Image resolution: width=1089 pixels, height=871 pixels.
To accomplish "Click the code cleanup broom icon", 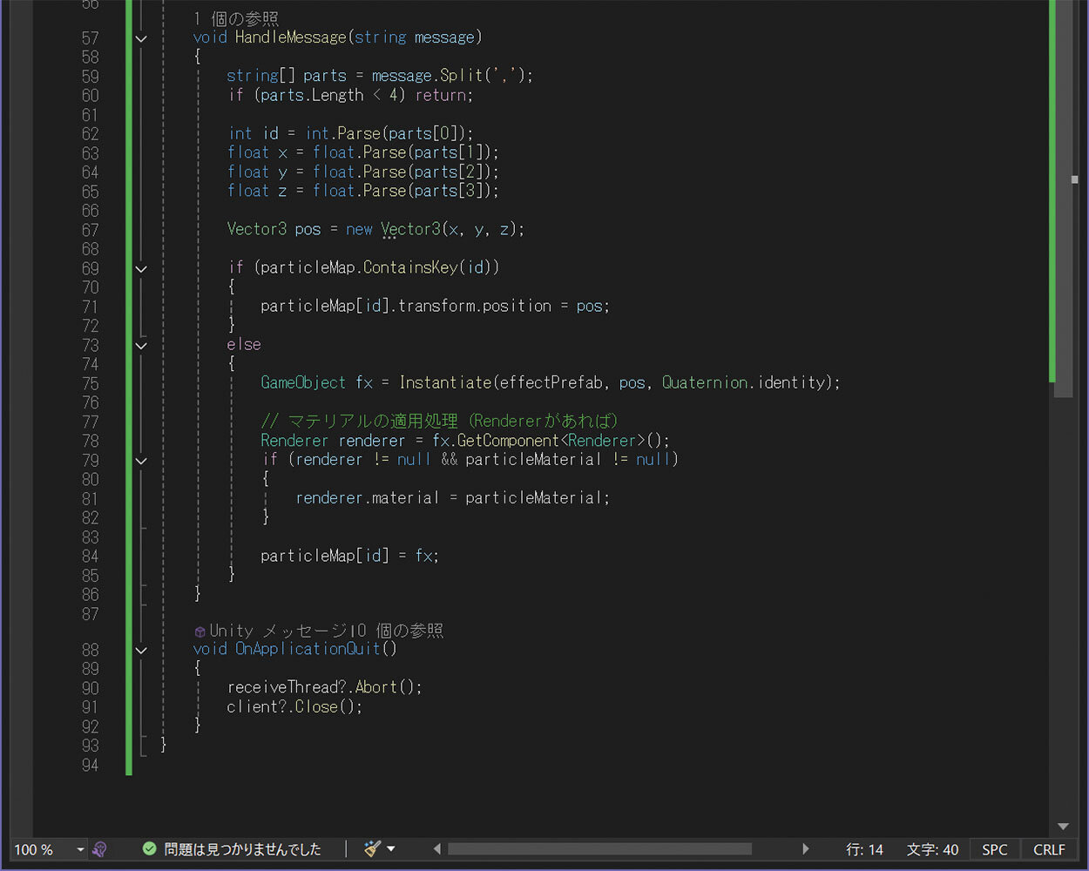I will click(x=373, y=848).
